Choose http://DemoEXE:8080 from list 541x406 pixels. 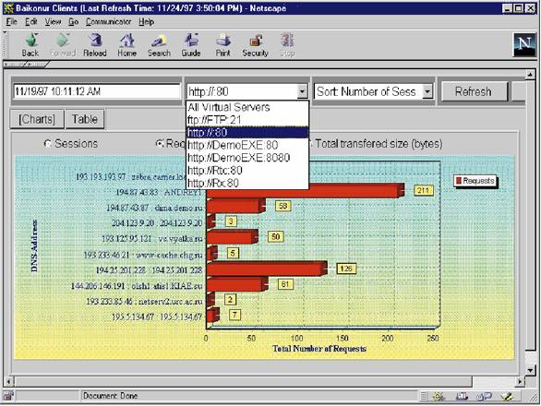coord(247,158)
